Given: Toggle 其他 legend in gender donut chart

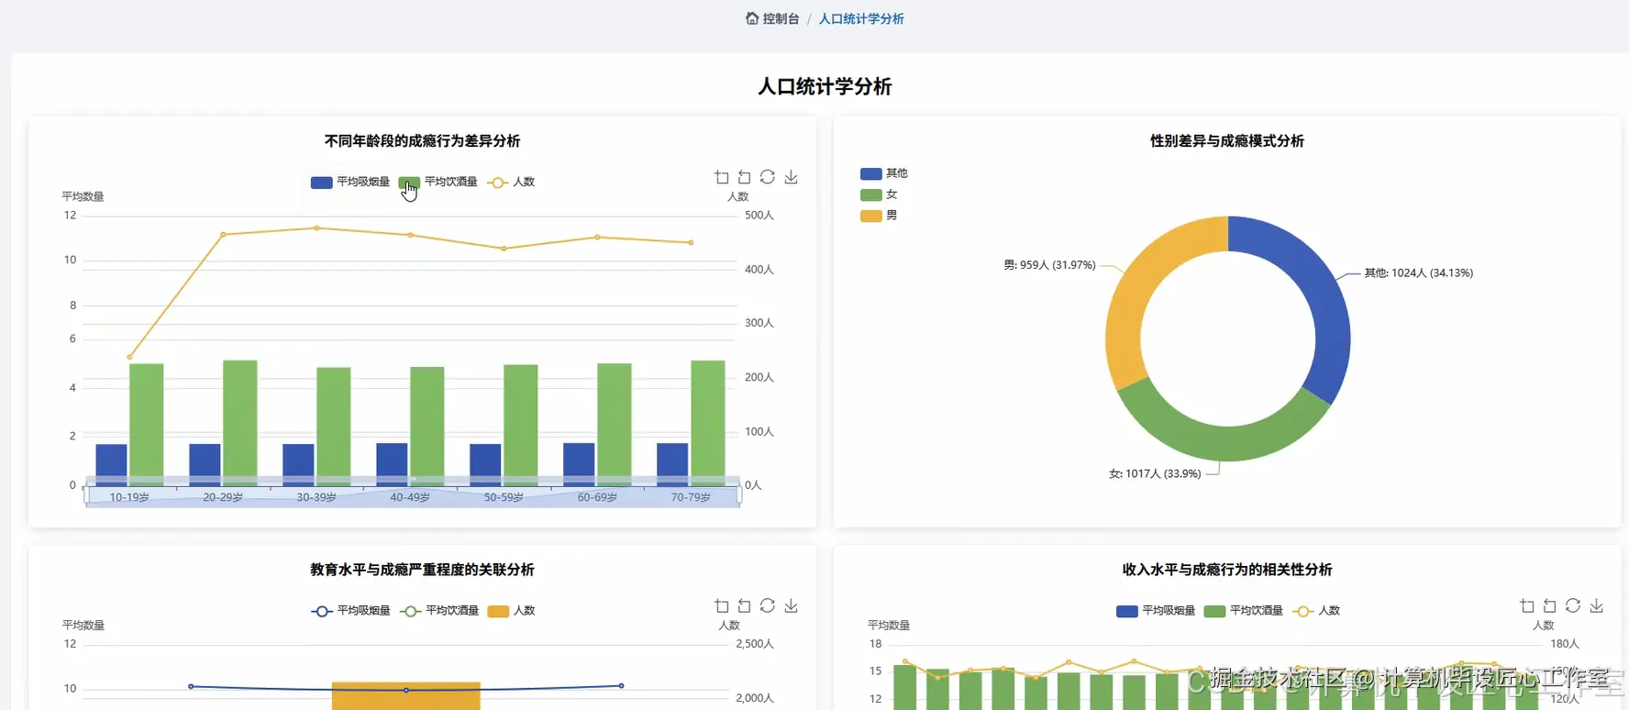Looking at the screenshot, I should pyautogui.click(x=883, y=173).
